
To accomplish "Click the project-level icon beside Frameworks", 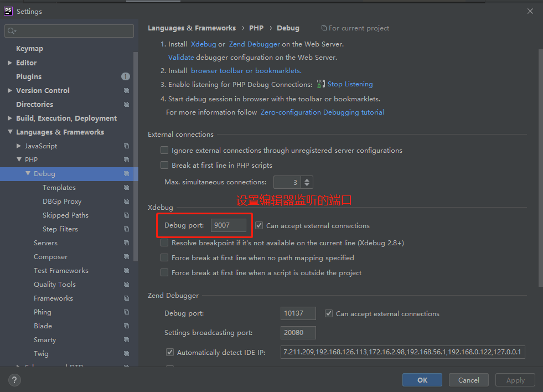I will pyautogui.click(x=126, y=298).
